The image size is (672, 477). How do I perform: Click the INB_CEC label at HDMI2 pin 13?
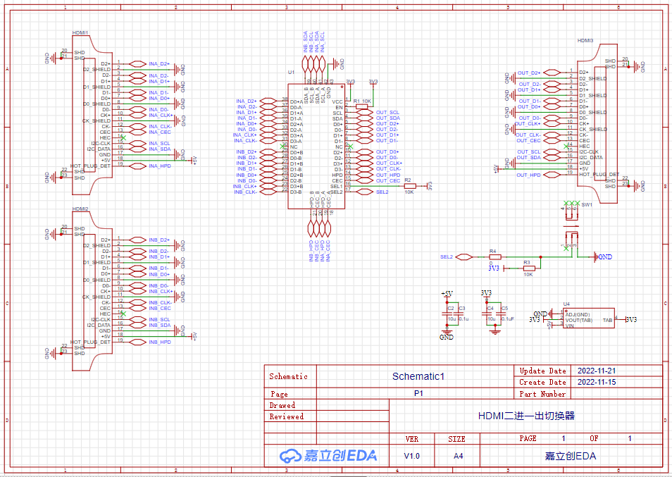click(x=160, y=309)
